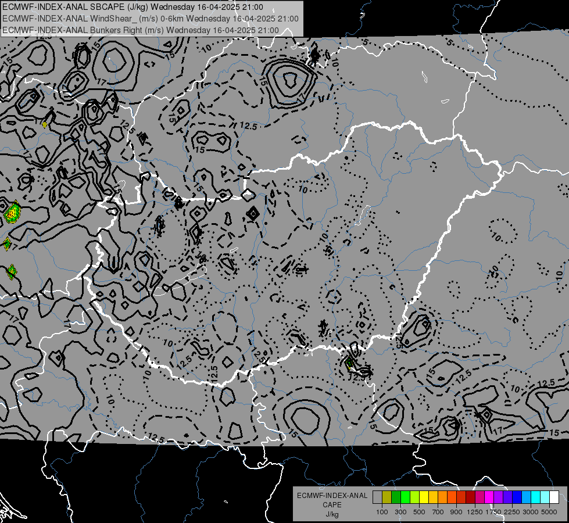Select the orange legend swatch right of 700
This screenshot has height=523, width=569.
coord(442,497)
